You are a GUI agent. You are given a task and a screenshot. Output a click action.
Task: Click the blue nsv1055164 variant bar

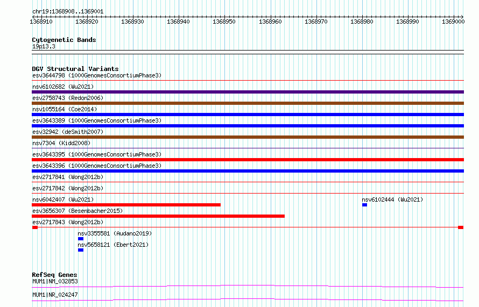tap(248, 115)
